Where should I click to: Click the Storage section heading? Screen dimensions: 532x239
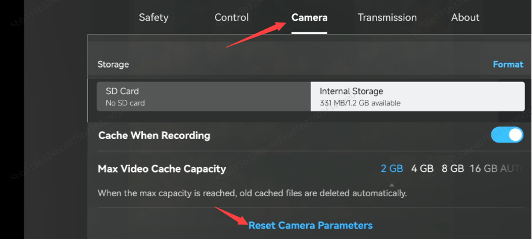pyautogui.click(x=113, y=64)
